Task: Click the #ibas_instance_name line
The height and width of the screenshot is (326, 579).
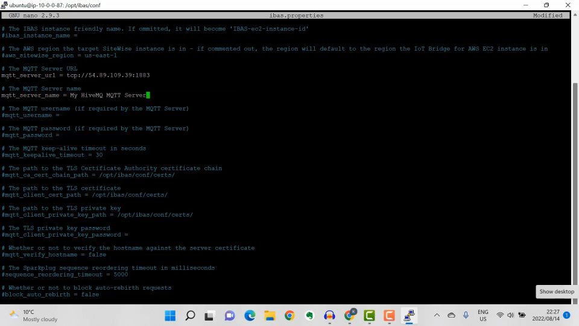Action: [x=40, y=36]
